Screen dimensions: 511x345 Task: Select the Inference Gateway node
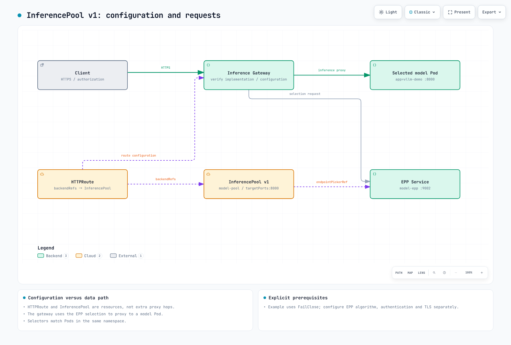[x=249, y=75]
